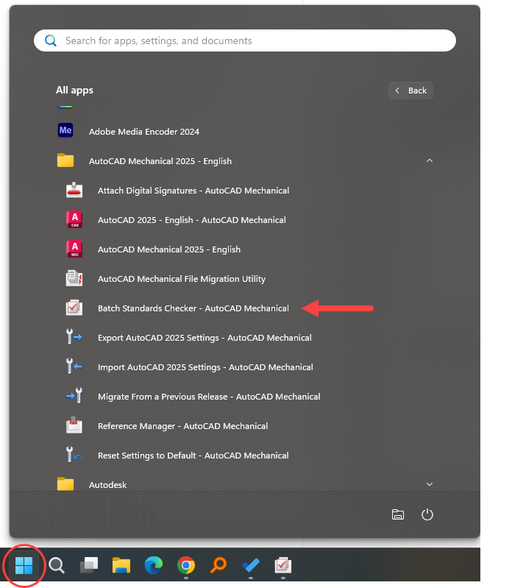Select AutoCAD Mechanical 2025 - English folder label
512x588 pixels.
(160, 161)
